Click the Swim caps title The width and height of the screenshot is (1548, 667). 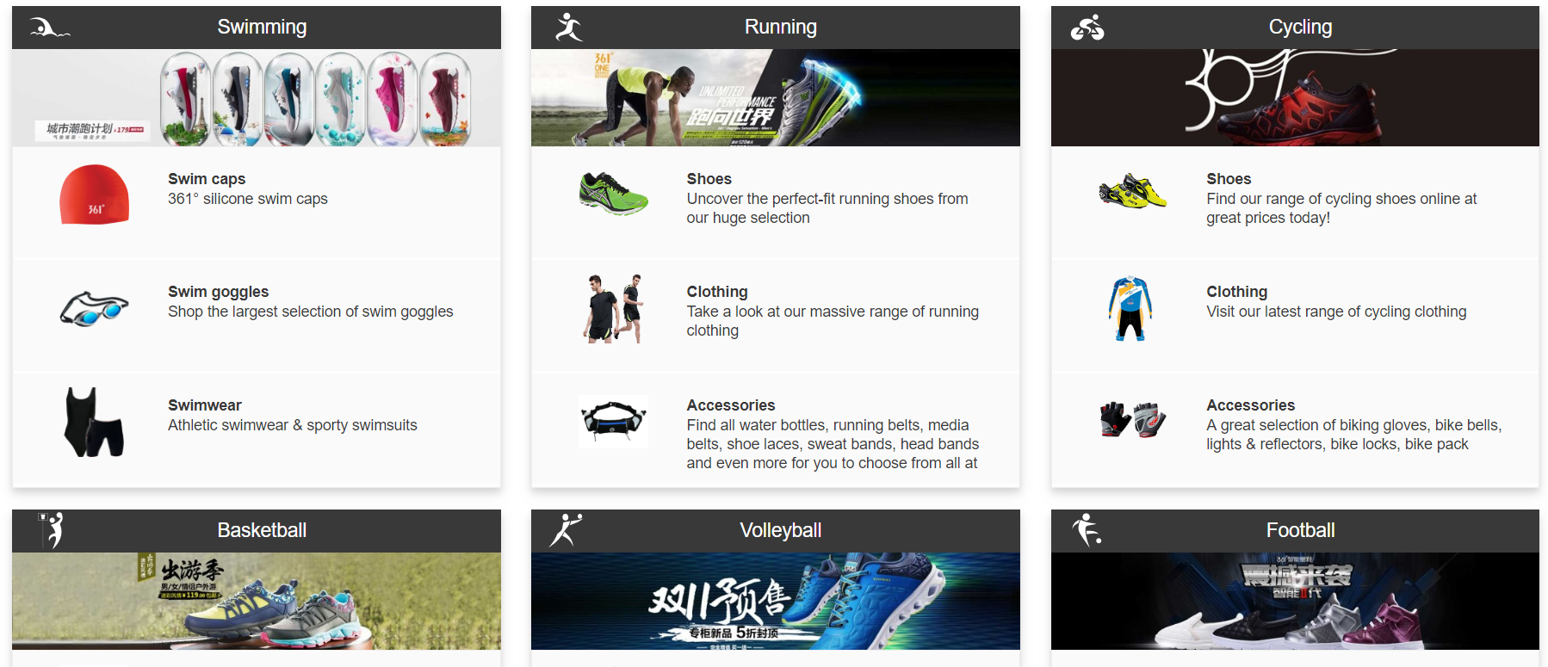point(207,179)
